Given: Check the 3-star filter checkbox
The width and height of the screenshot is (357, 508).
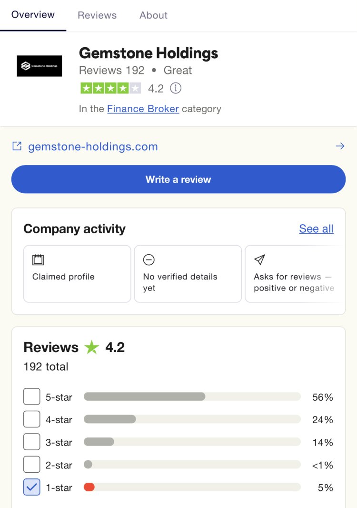Looking at the screenshot, I should (31, 442).
